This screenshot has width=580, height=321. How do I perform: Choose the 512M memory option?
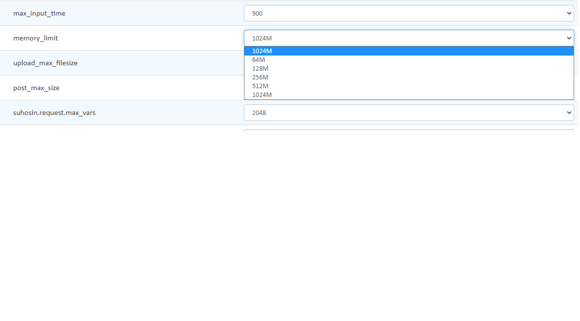pyautogui.click(x=409, y=86)
